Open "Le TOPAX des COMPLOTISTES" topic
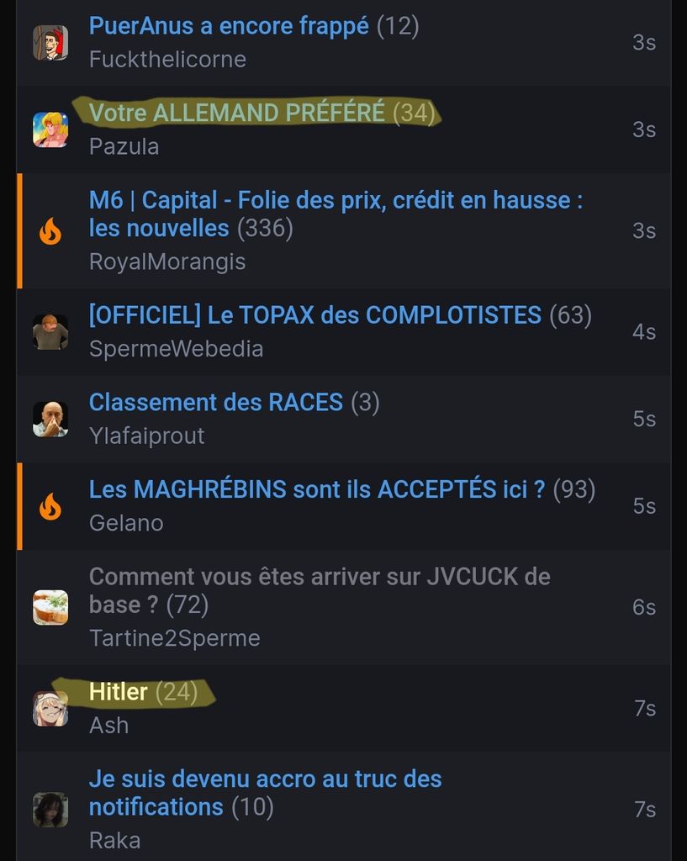This screenshot has width=687, height=861. 315,315
